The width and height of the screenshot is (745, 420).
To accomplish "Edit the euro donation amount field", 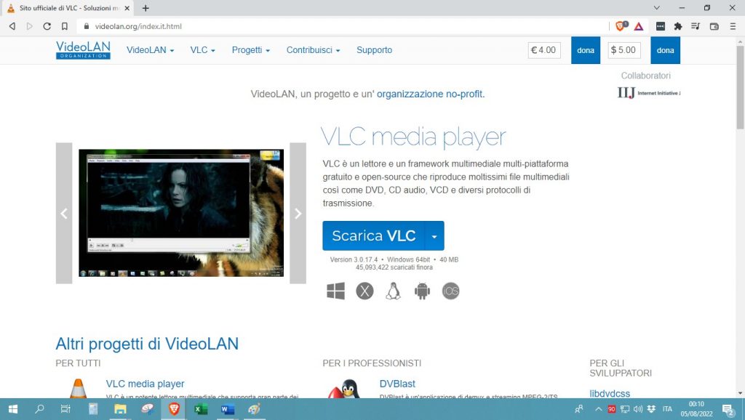I will point(544,50).
